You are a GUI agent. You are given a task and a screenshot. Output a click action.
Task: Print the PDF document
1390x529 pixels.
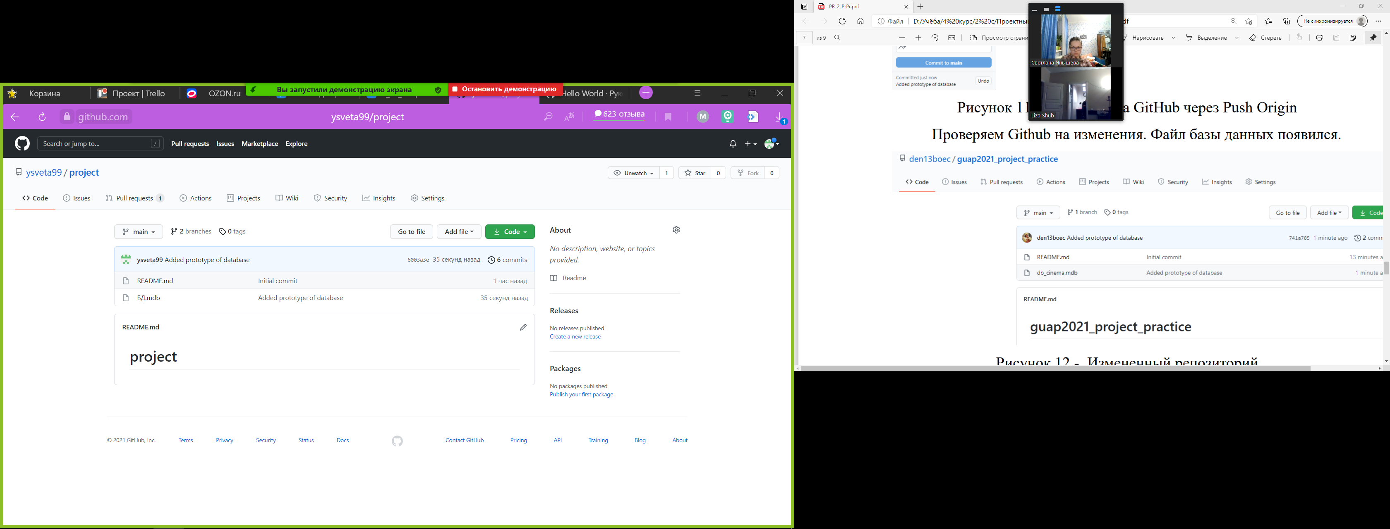(1319, 38)
